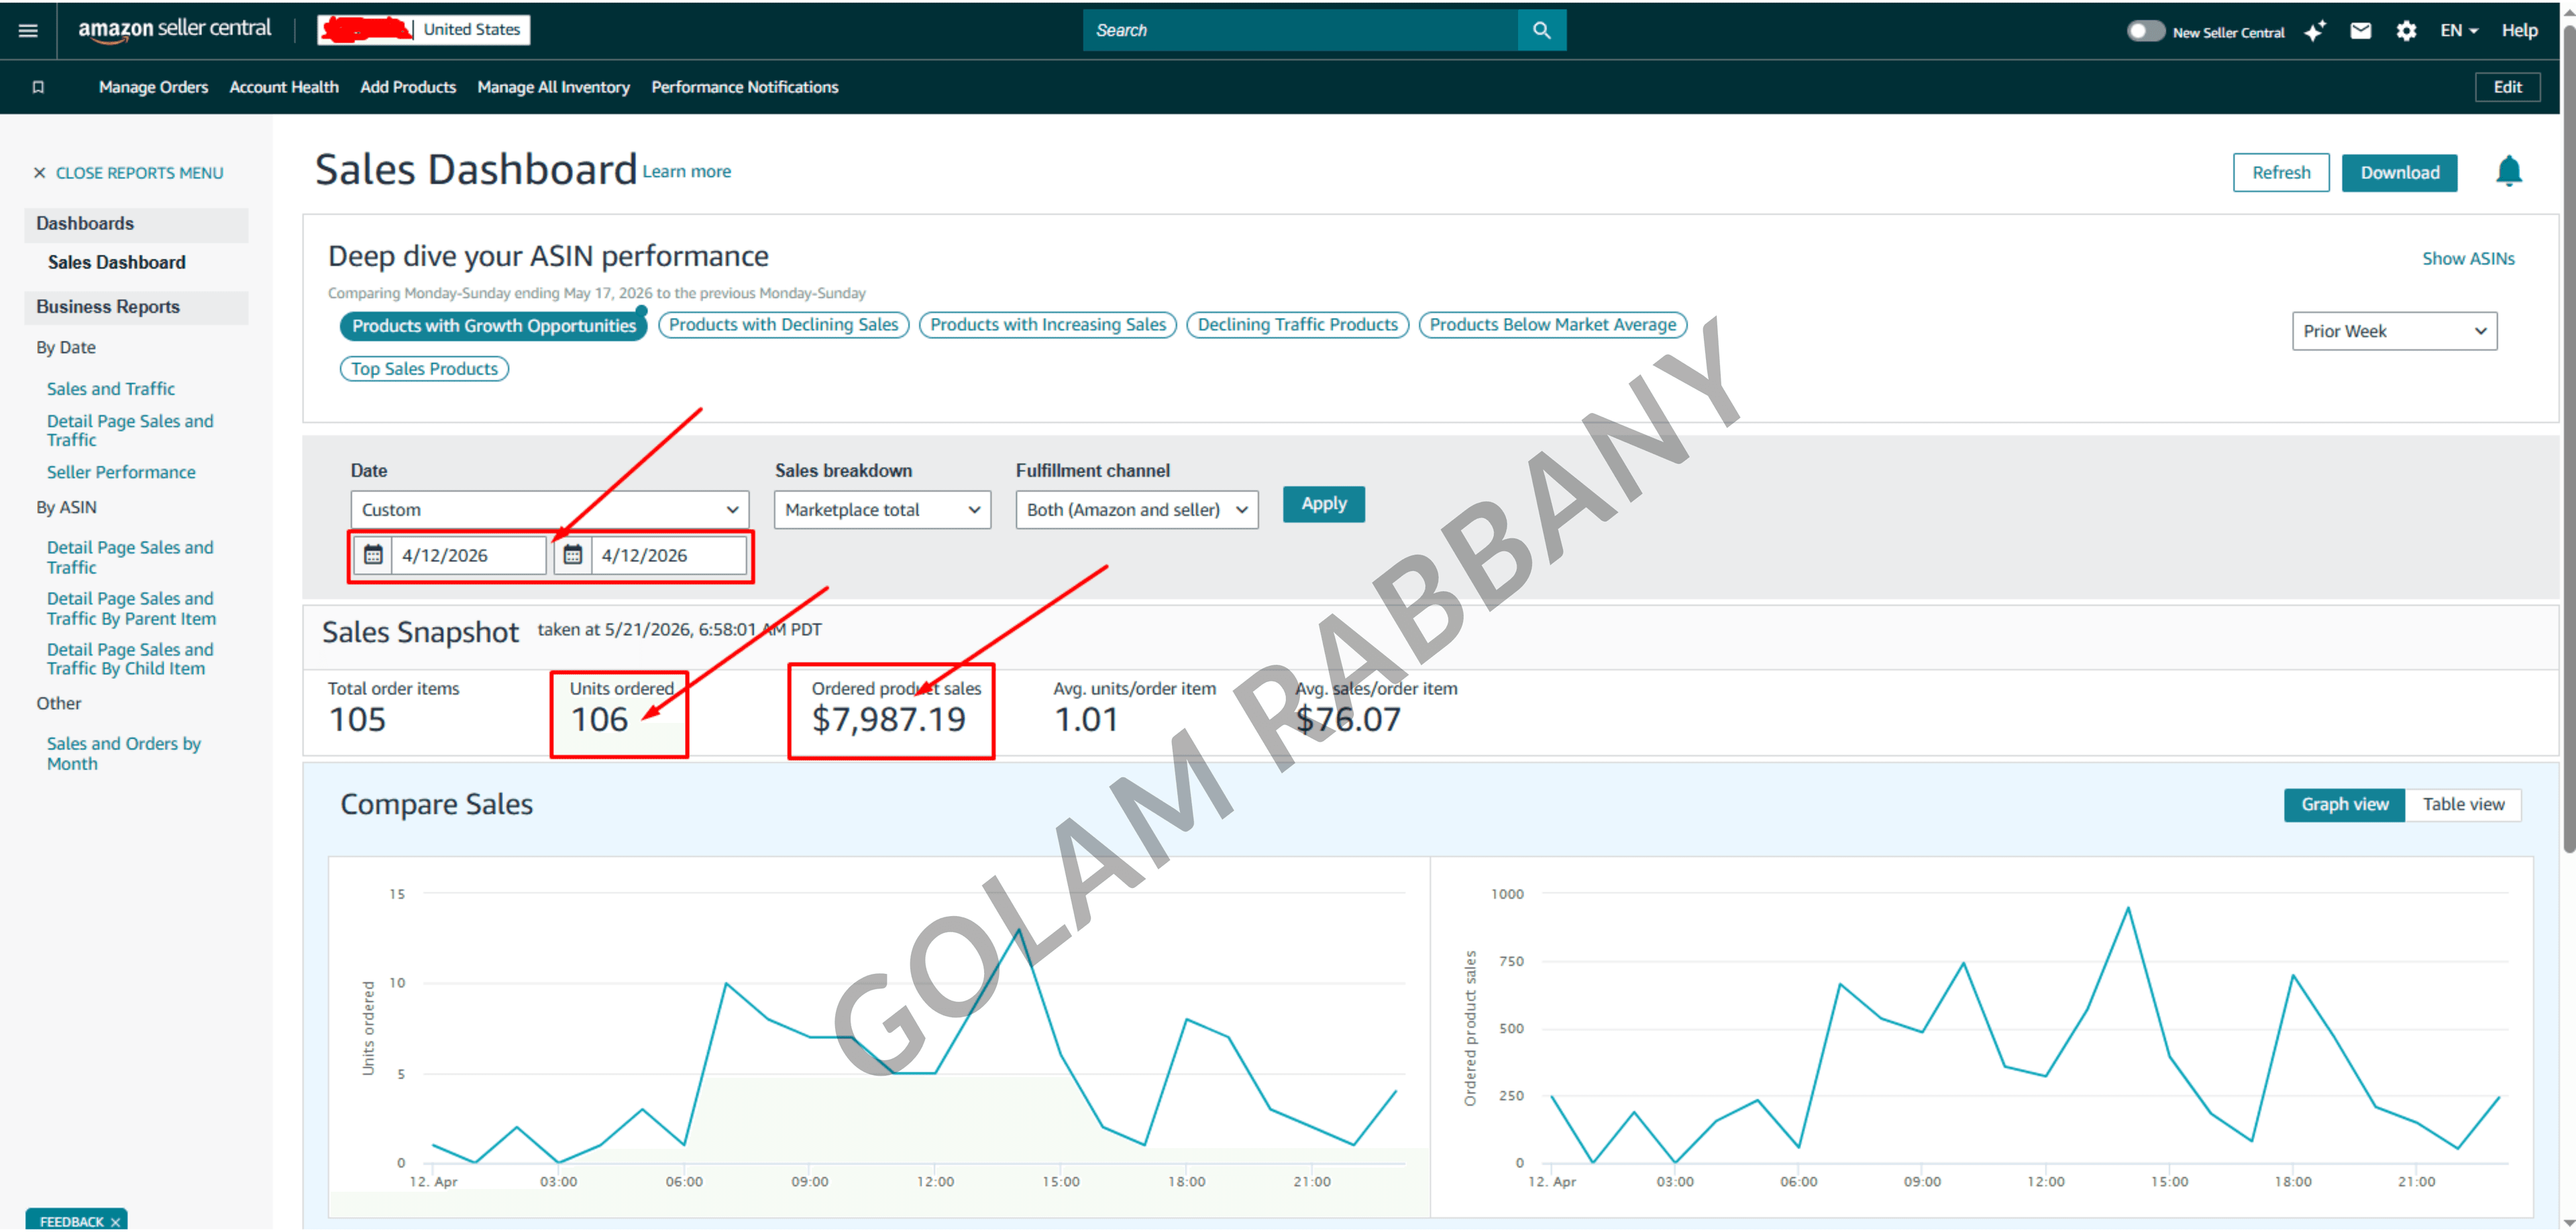Click the Refresh button

(x=2280, y=172)
